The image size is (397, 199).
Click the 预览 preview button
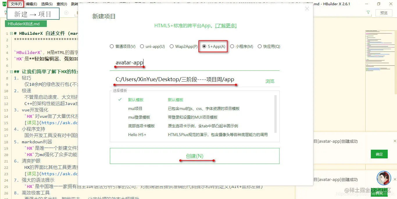[384, 12]
